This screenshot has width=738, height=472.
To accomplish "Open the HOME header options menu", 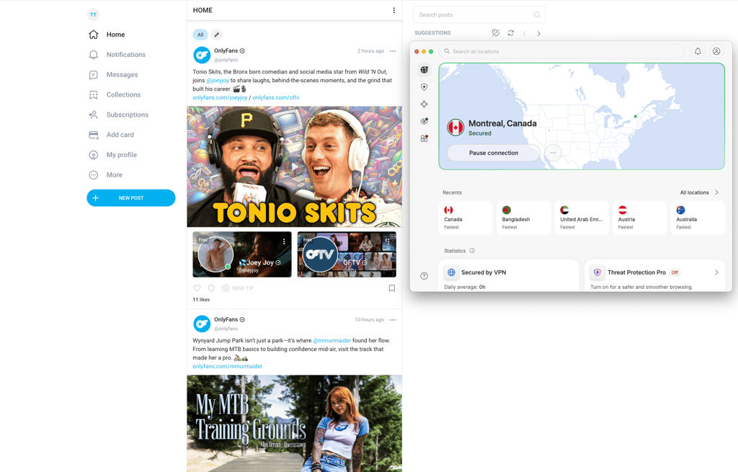I will [394, 10].
